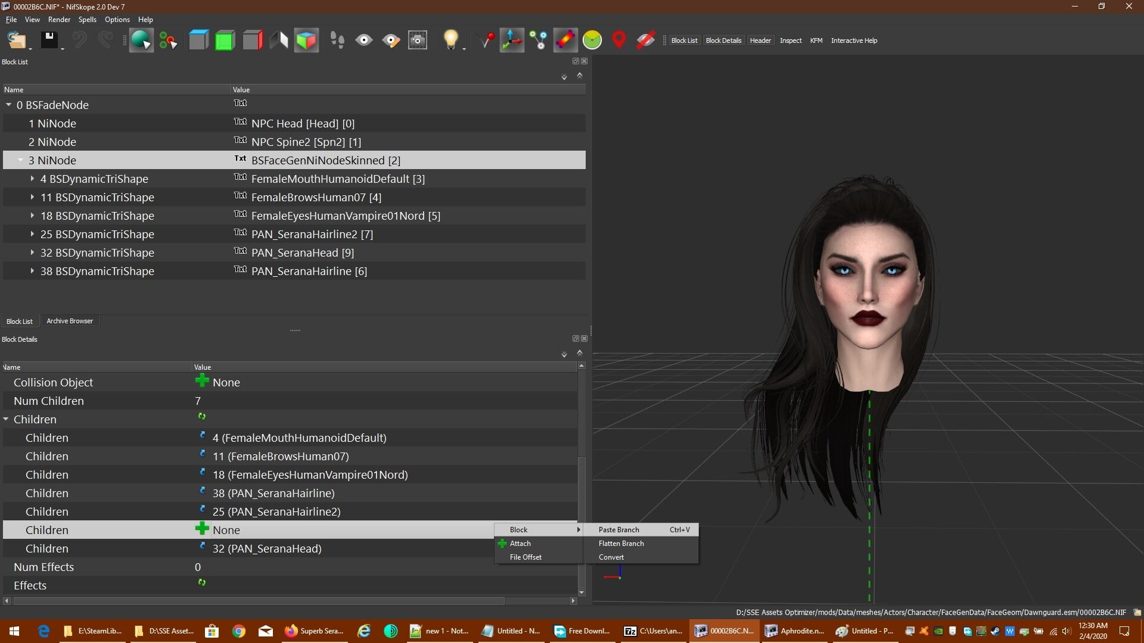Click the multicolored cube perspective icon

pos(306,40)
